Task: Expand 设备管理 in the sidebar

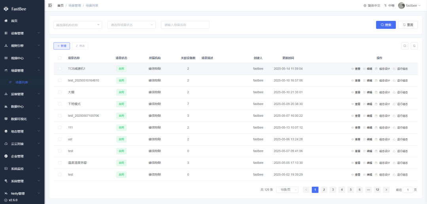Action: (22, 33)
